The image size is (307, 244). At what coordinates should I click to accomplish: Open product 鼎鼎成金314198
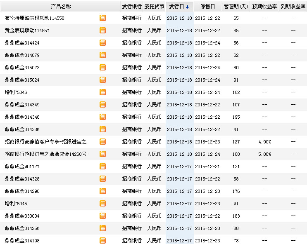coord(22,241)
